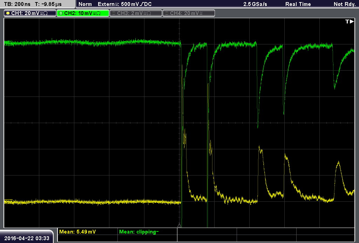Click the green CH2 ground level marker
This screenshot has width=359, height=243.
coord(9,43)
